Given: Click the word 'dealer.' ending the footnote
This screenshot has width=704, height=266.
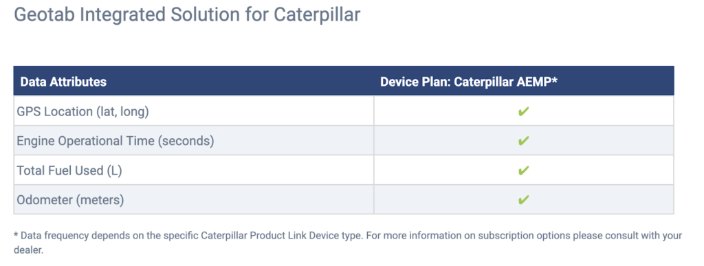Looking at the screenshot, I should (29, 250).
